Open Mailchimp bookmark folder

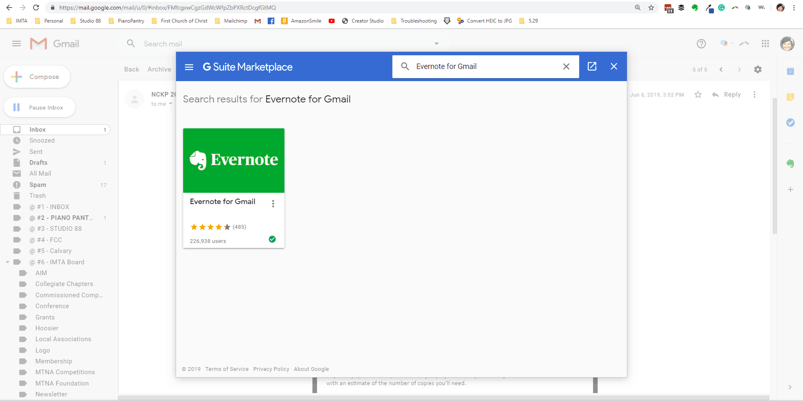pos(231,21)
